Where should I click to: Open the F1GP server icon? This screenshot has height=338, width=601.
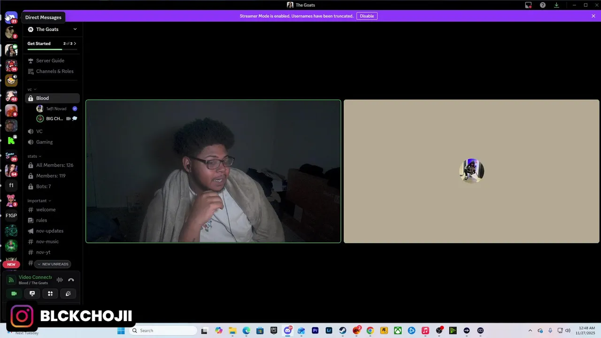click(11, 215)
